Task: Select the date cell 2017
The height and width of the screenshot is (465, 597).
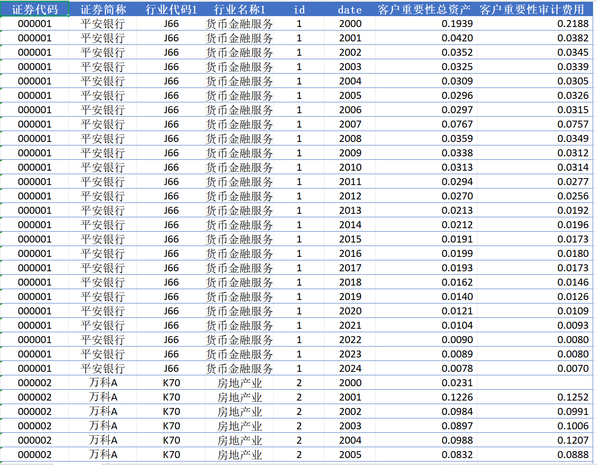Action: pyautogui.click(x=350, y=268)
